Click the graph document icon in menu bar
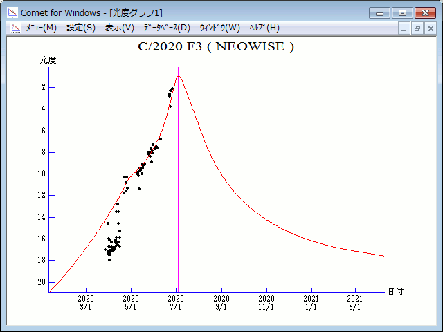This screenshot has width=443, height=332. pyautogui.click(x=15, y=28)
